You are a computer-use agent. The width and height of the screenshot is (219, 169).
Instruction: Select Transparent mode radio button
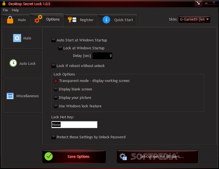click(x=56, y=81)
